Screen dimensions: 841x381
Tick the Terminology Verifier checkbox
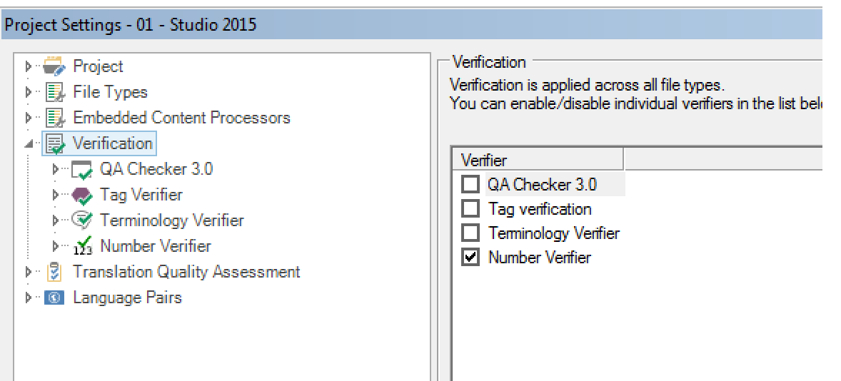pyautogui.click(x=470, y=233)
